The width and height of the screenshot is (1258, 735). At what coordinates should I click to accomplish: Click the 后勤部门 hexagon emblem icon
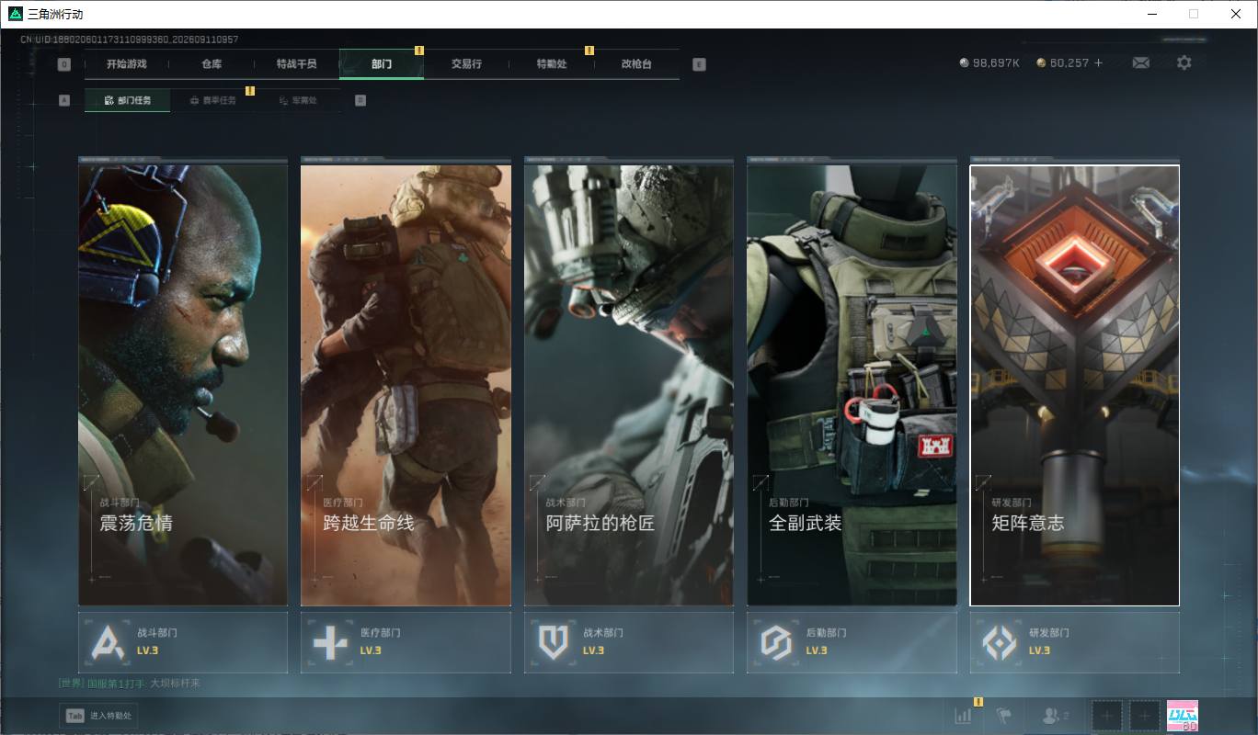click(776, 642)
